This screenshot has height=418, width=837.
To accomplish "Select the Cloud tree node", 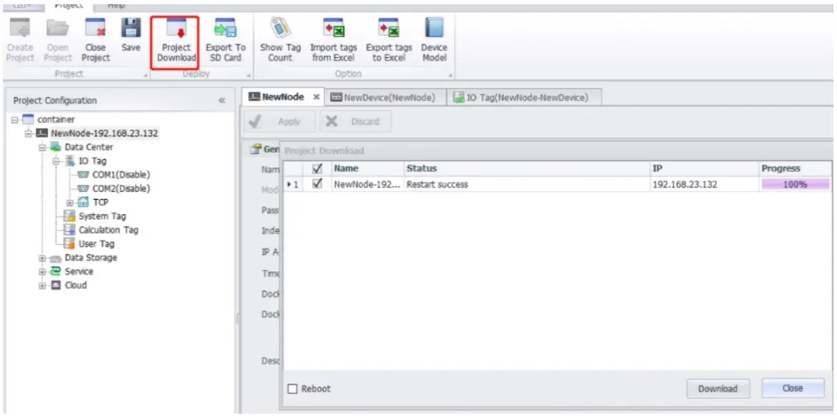I will (75, 286).
